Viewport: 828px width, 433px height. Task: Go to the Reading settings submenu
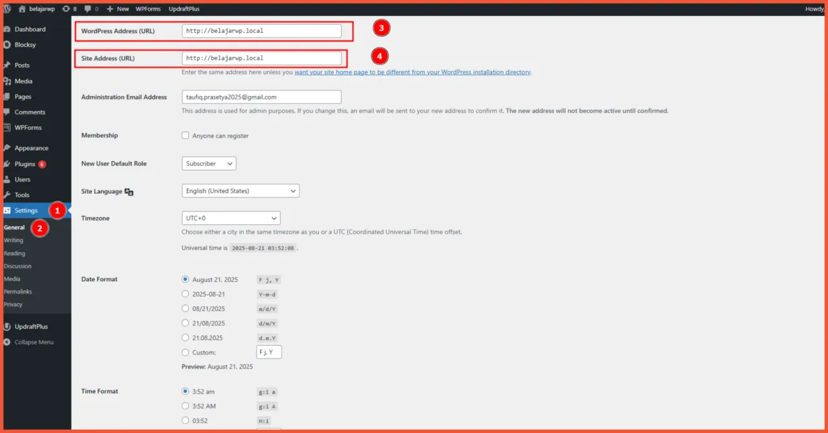click(x=15, y=253)
